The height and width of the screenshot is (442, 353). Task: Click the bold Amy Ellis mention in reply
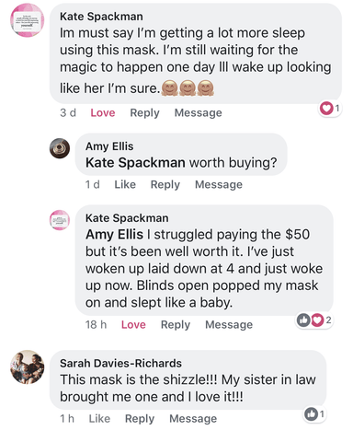click(114, 235)
